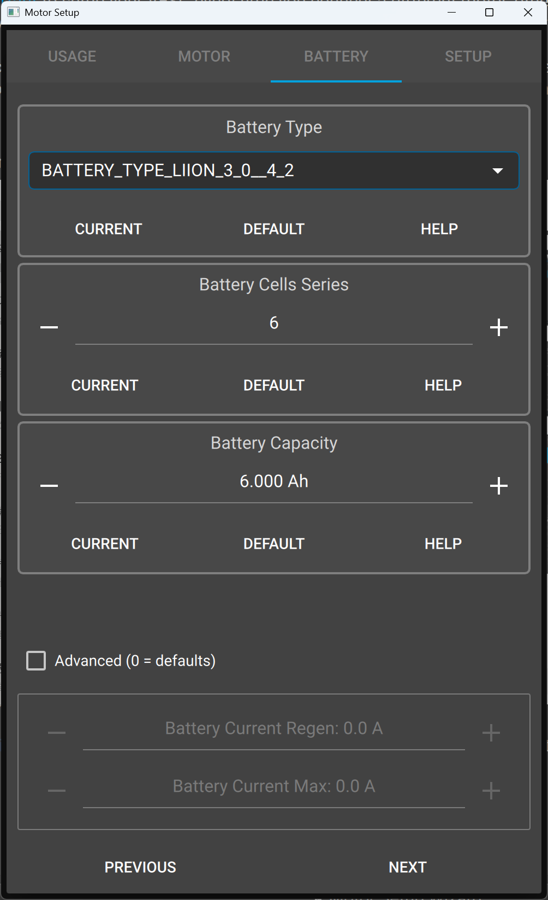Viewport: 548px width, 900px height.
Task: Click CURRENT under Battery Cells Series
Action: 105,385
